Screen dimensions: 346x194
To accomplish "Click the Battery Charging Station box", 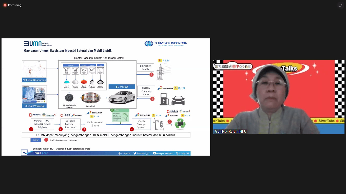I will coord(146,91).
